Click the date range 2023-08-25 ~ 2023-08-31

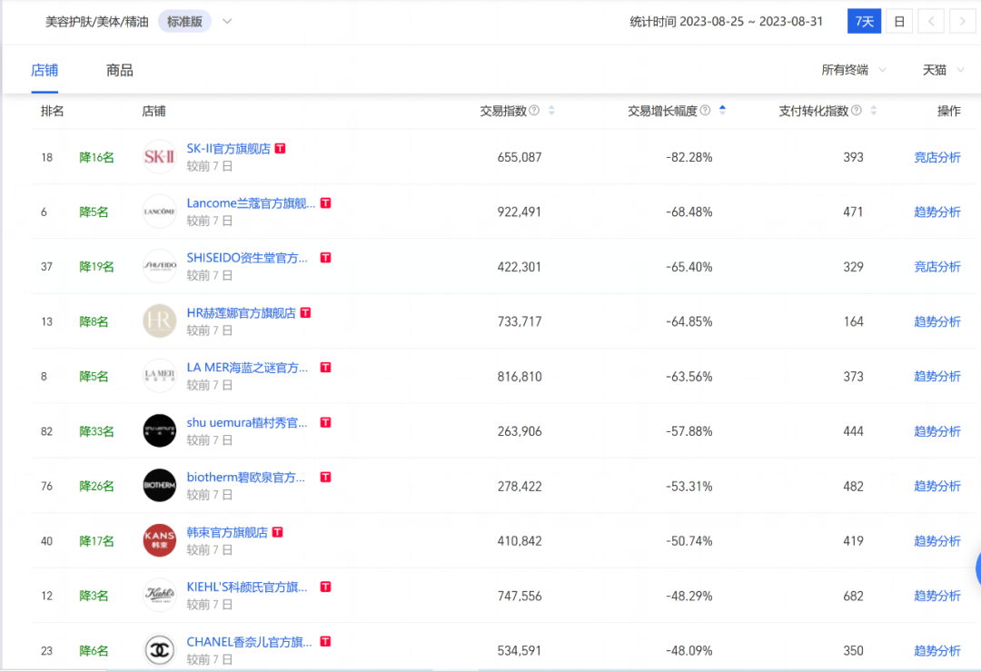pos(751,21)
